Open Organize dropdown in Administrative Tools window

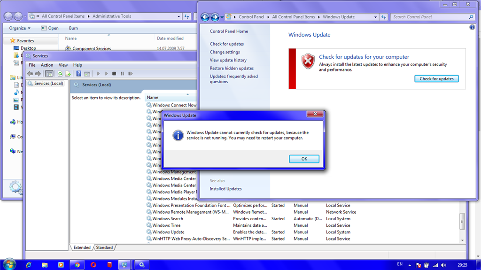point(20,28)
